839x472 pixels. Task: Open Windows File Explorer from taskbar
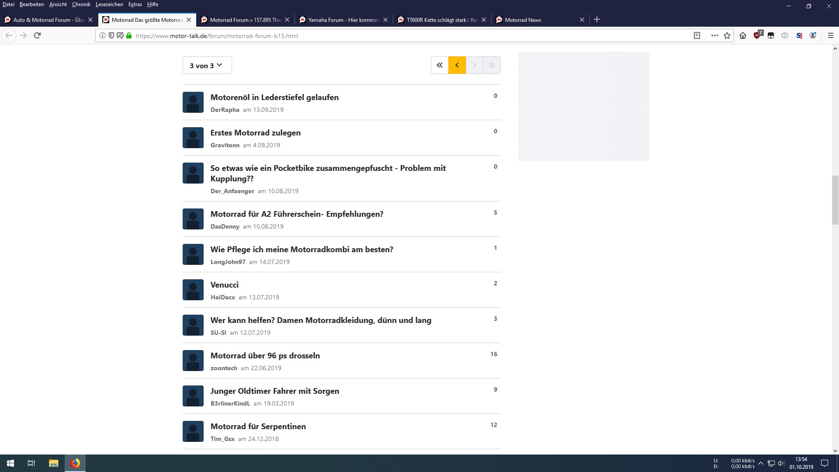click(53, 463)
